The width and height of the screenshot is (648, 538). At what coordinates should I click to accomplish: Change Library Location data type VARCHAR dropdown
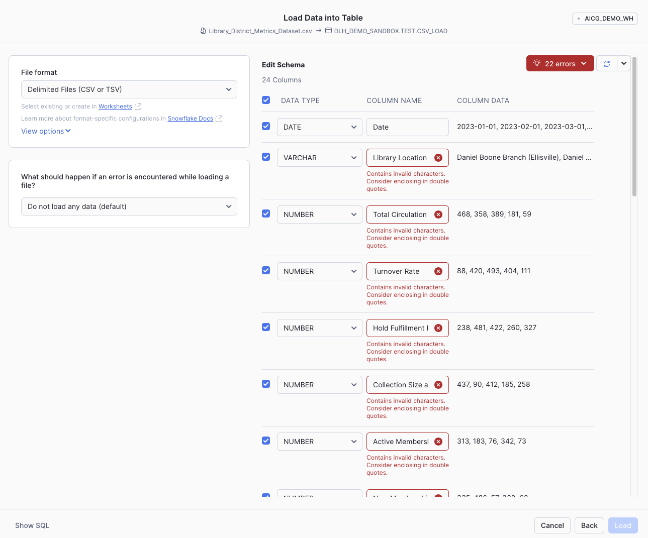[319, 158]
